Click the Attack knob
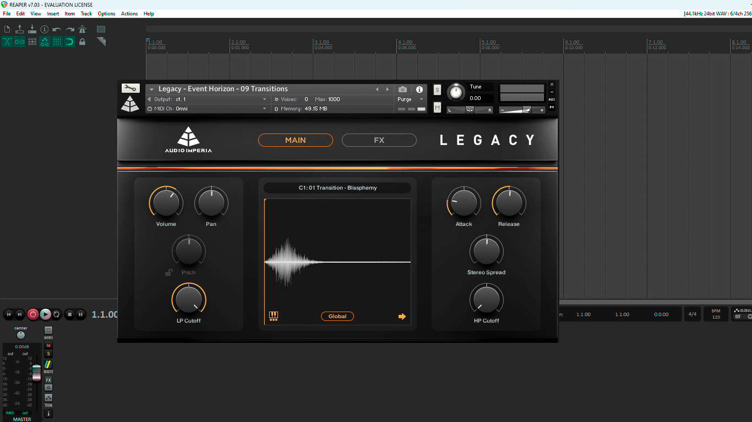 click(464, 203)
